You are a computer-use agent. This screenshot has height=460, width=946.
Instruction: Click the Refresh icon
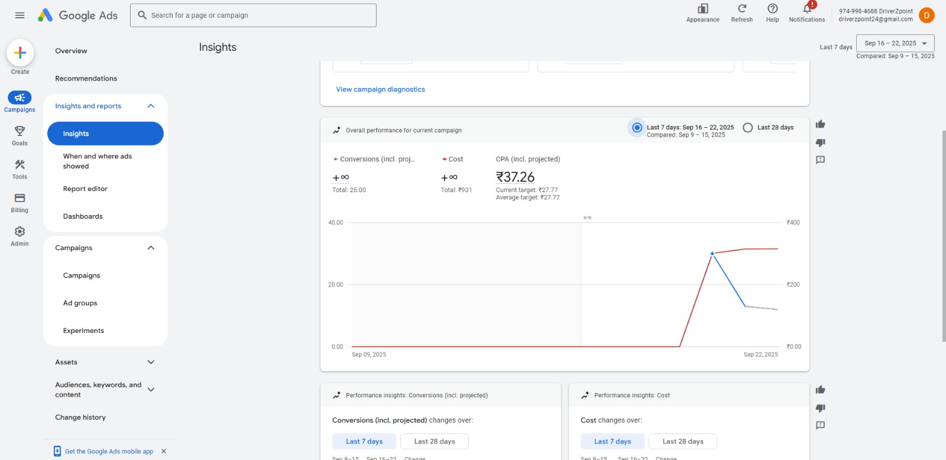(x=741, y=9)
